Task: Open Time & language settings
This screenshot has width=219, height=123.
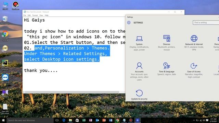Action: (167, 69)
